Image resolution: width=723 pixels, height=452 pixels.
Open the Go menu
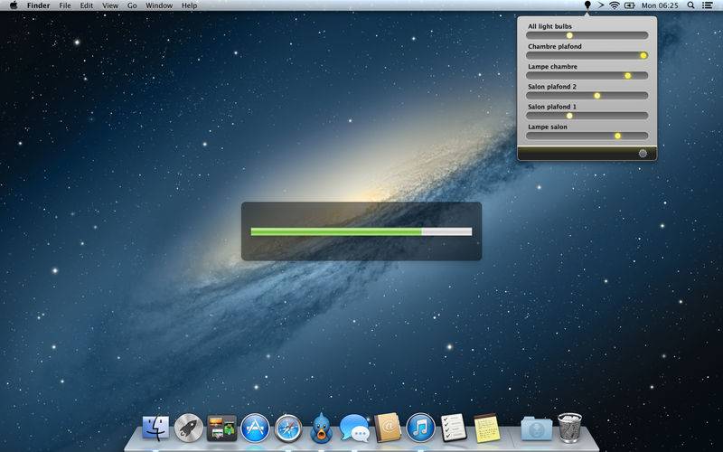(132, 5)
